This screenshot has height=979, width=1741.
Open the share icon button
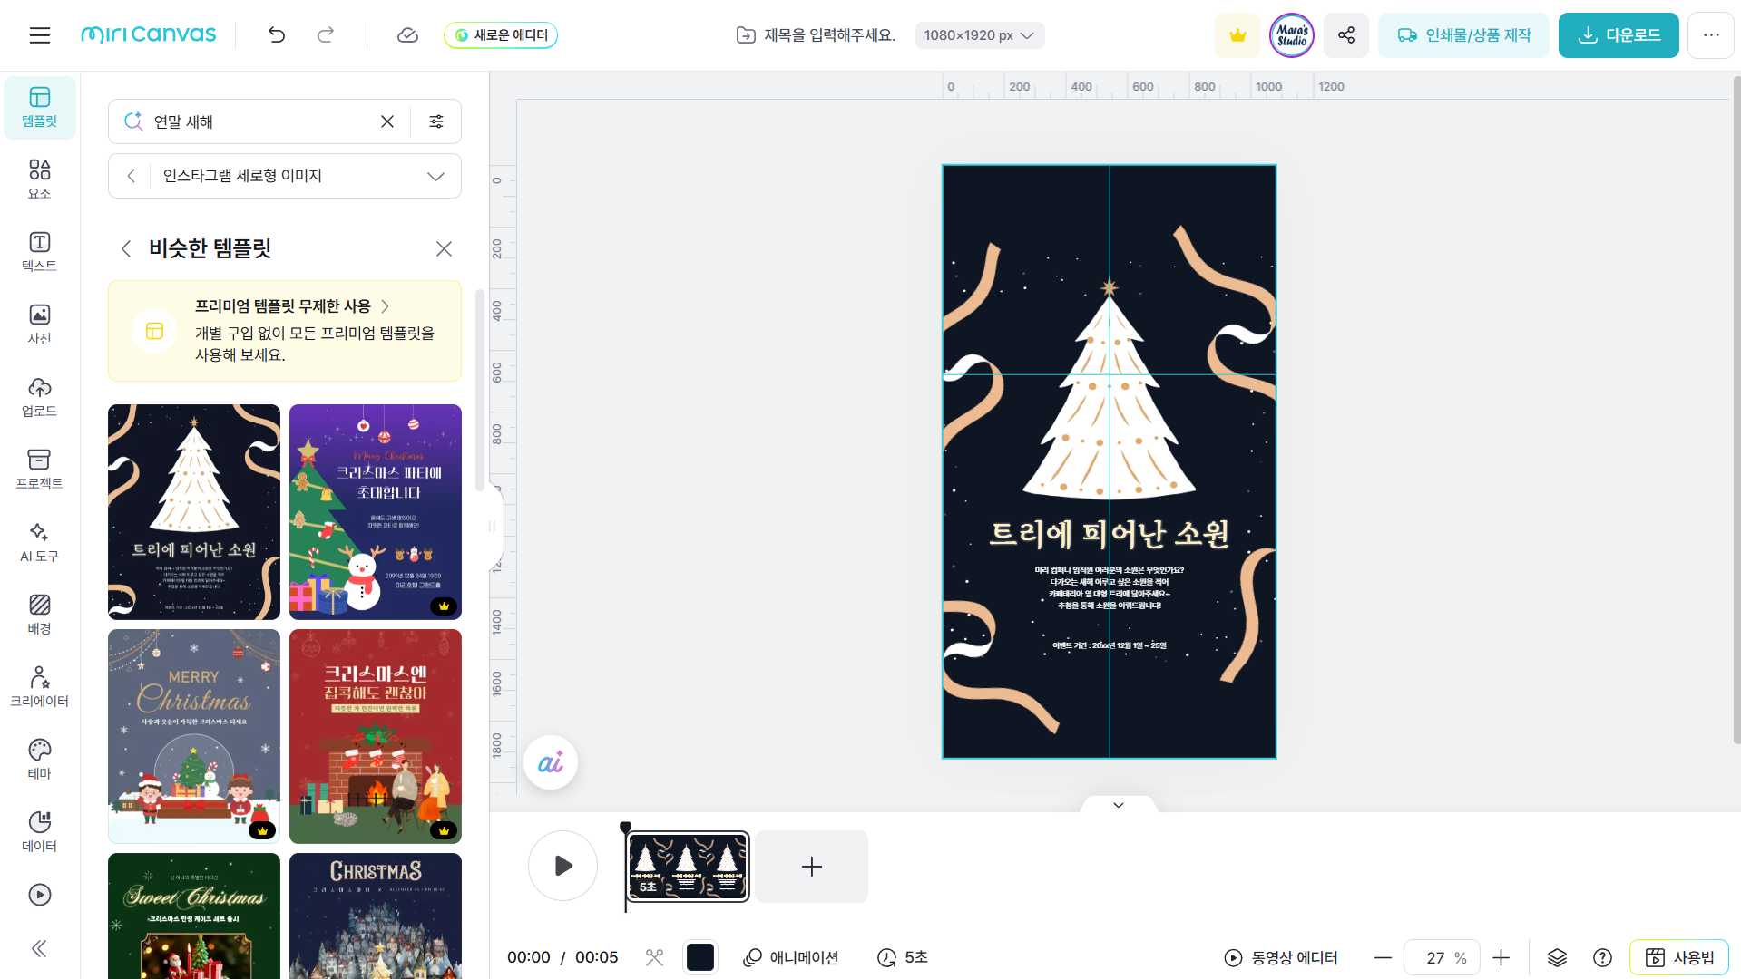pos(1345,35)
